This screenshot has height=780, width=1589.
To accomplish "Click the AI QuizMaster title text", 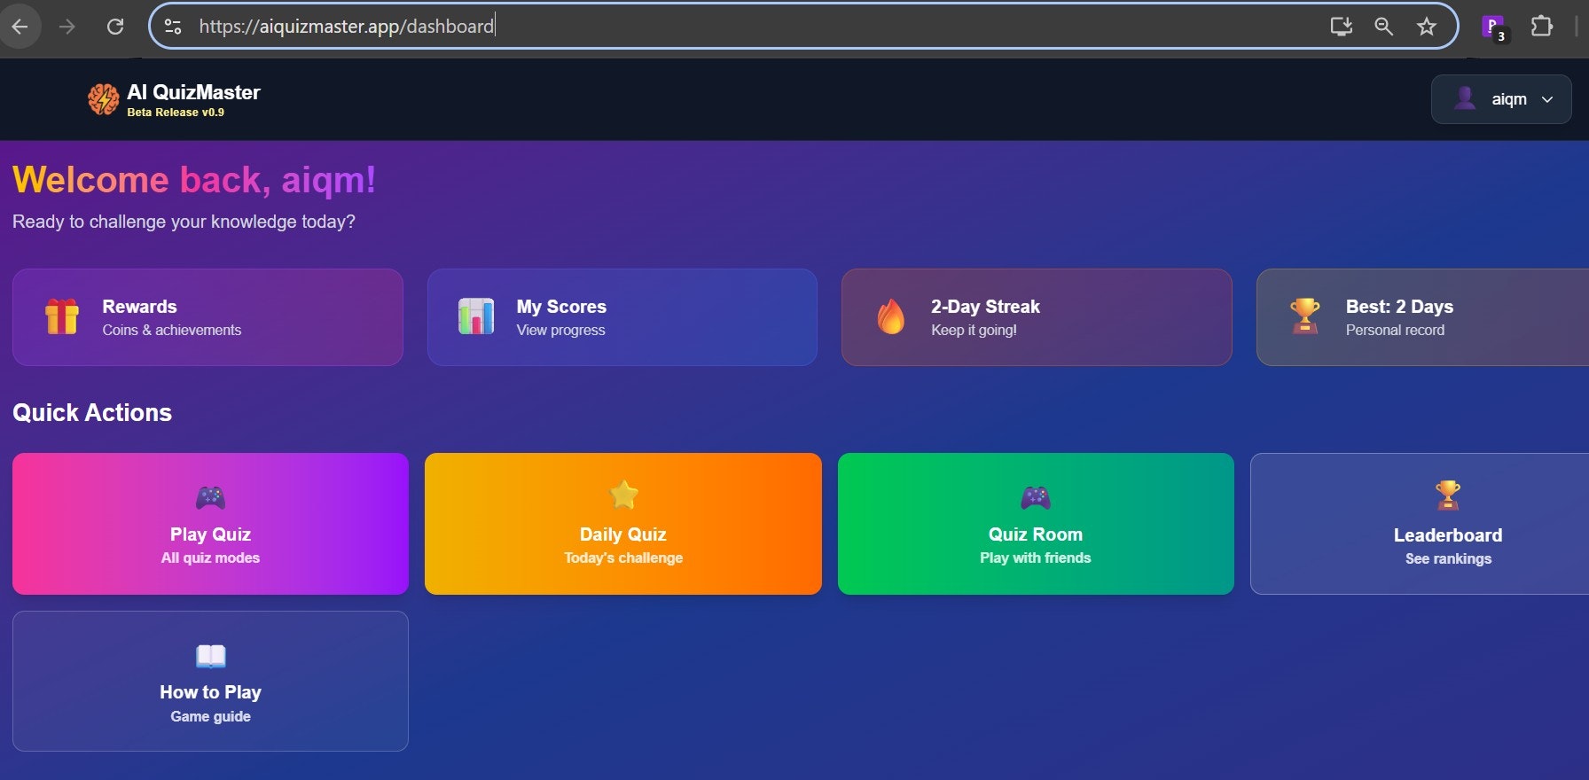I will pos(193,92).
